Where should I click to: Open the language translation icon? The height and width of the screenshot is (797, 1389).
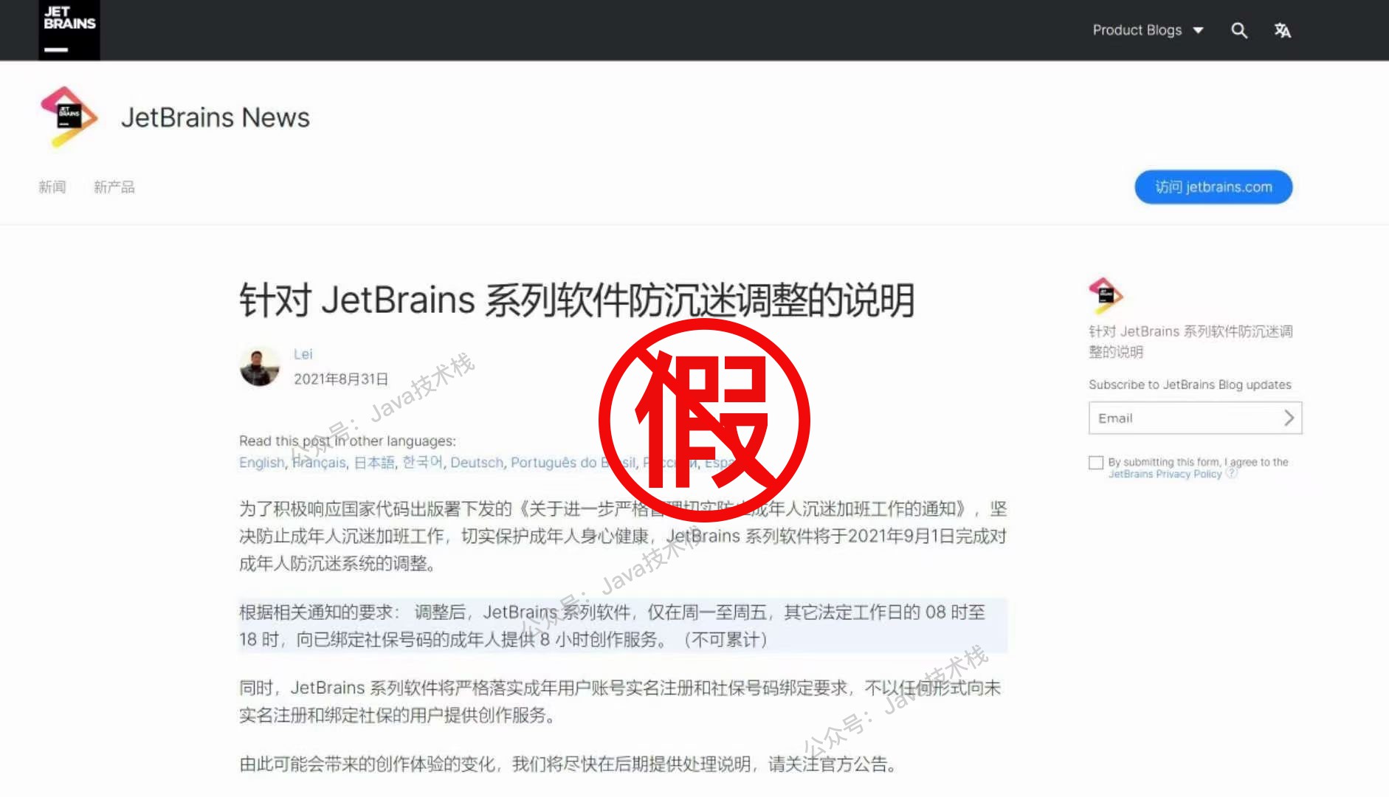point(1282,30)
